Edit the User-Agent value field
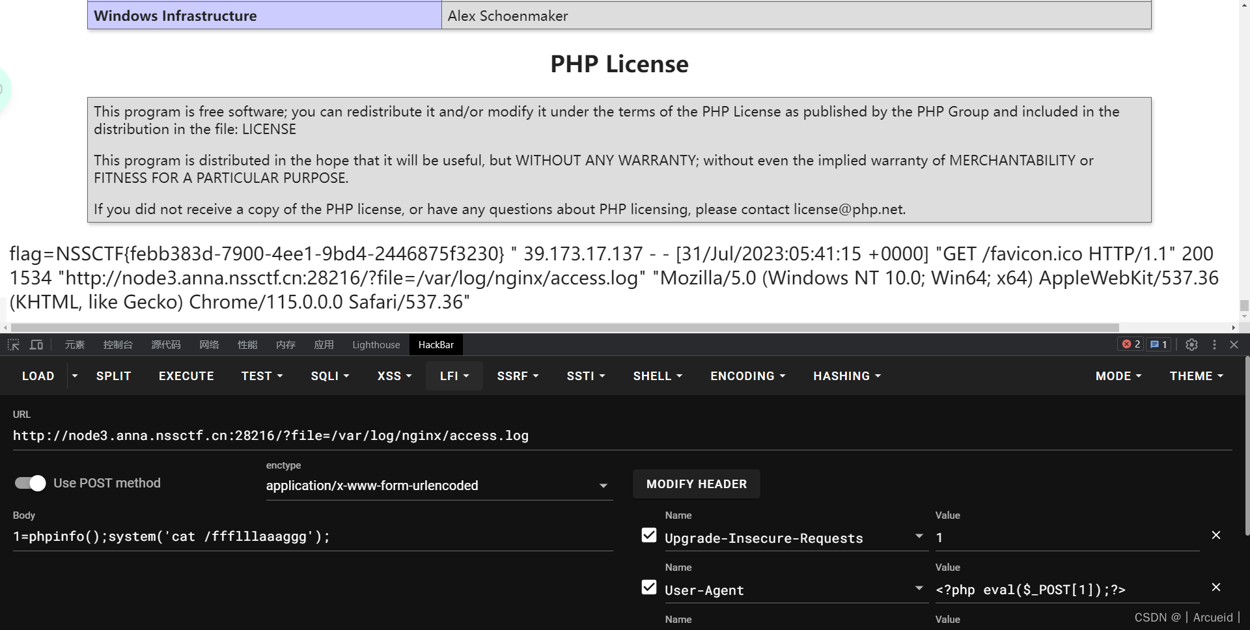This screenshot has width=1250, height=630. 1068,590
